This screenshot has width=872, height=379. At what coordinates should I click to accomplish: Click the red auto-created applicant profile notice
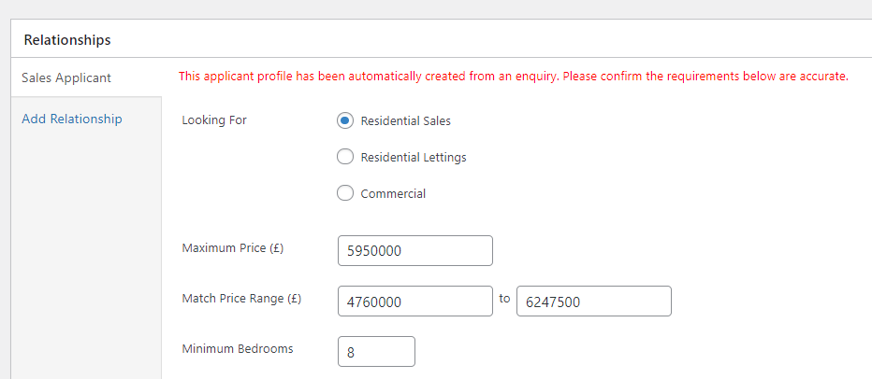pyautogui.click(x=514, y=77)
